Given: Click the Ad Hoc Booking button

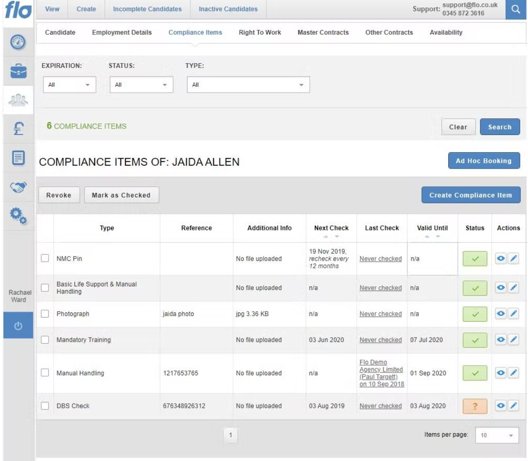Looking at the screenshot, I should 484,161.
